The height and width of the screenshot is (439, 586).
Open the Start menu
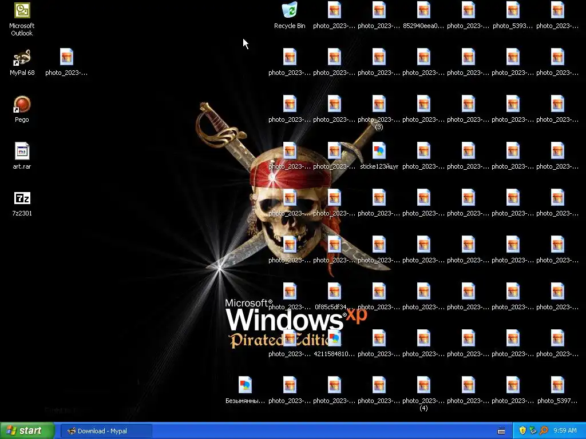click(x=27, y=431)
